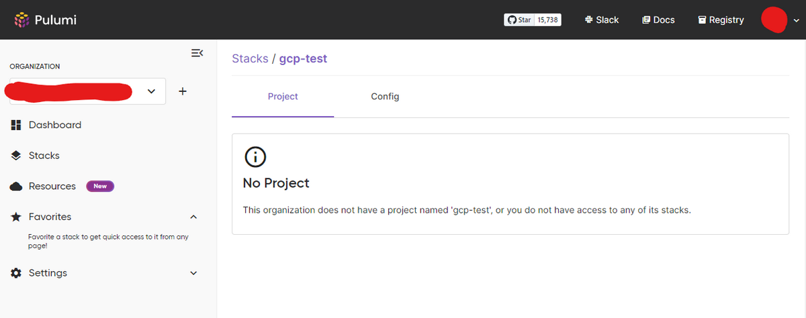Open Stacks in sidebar
The height and width of the screenshot is (318, 806).
pos(44,156)
